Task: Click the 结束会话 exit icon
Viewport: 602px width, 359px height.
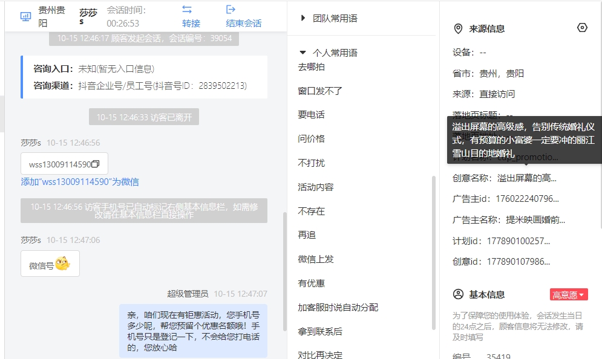Action: pos(231,10)
